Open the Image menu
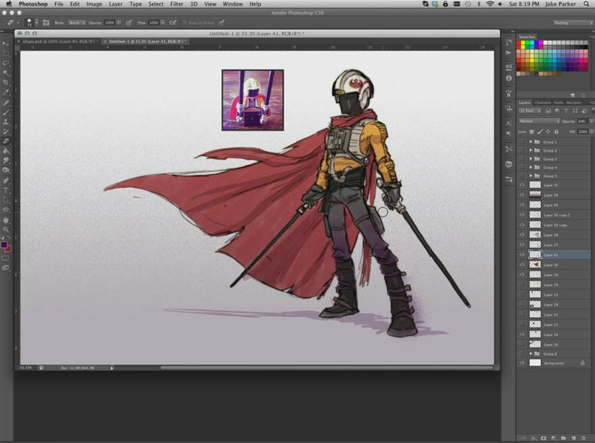 94,4
